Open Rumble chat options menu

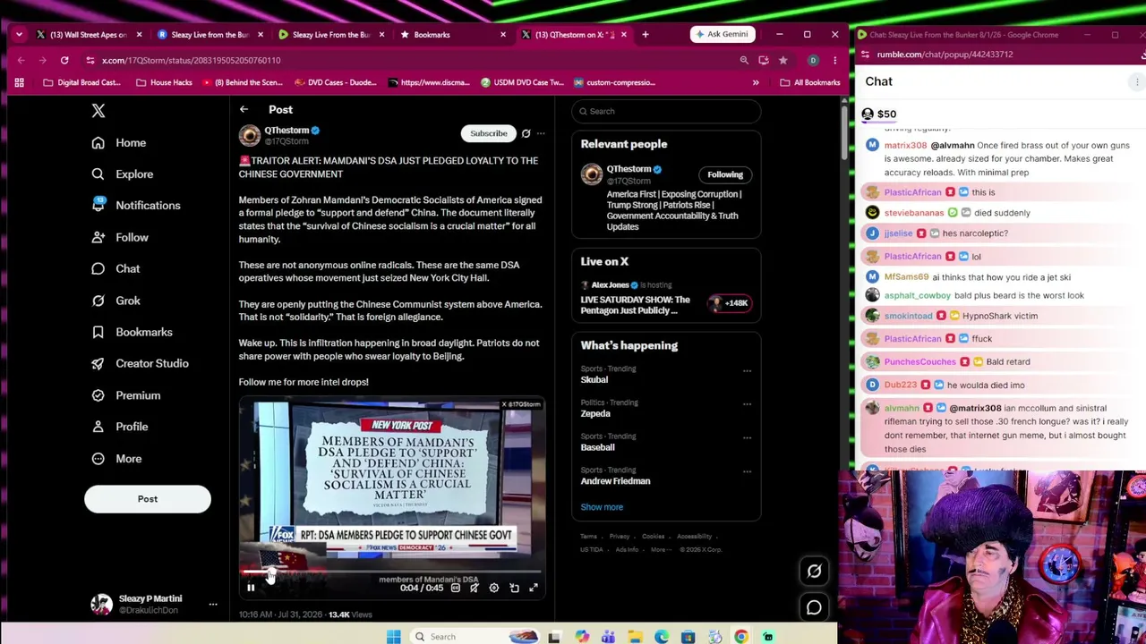[1137, 81]
